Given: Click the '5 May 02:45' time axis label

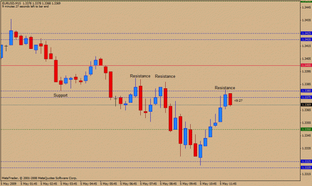Looking at the screenshot, I should [49, 184].
